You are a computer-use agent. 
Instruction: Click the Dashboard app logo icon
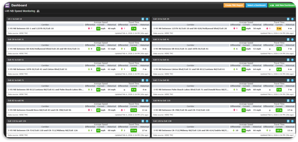pos(7,5)
